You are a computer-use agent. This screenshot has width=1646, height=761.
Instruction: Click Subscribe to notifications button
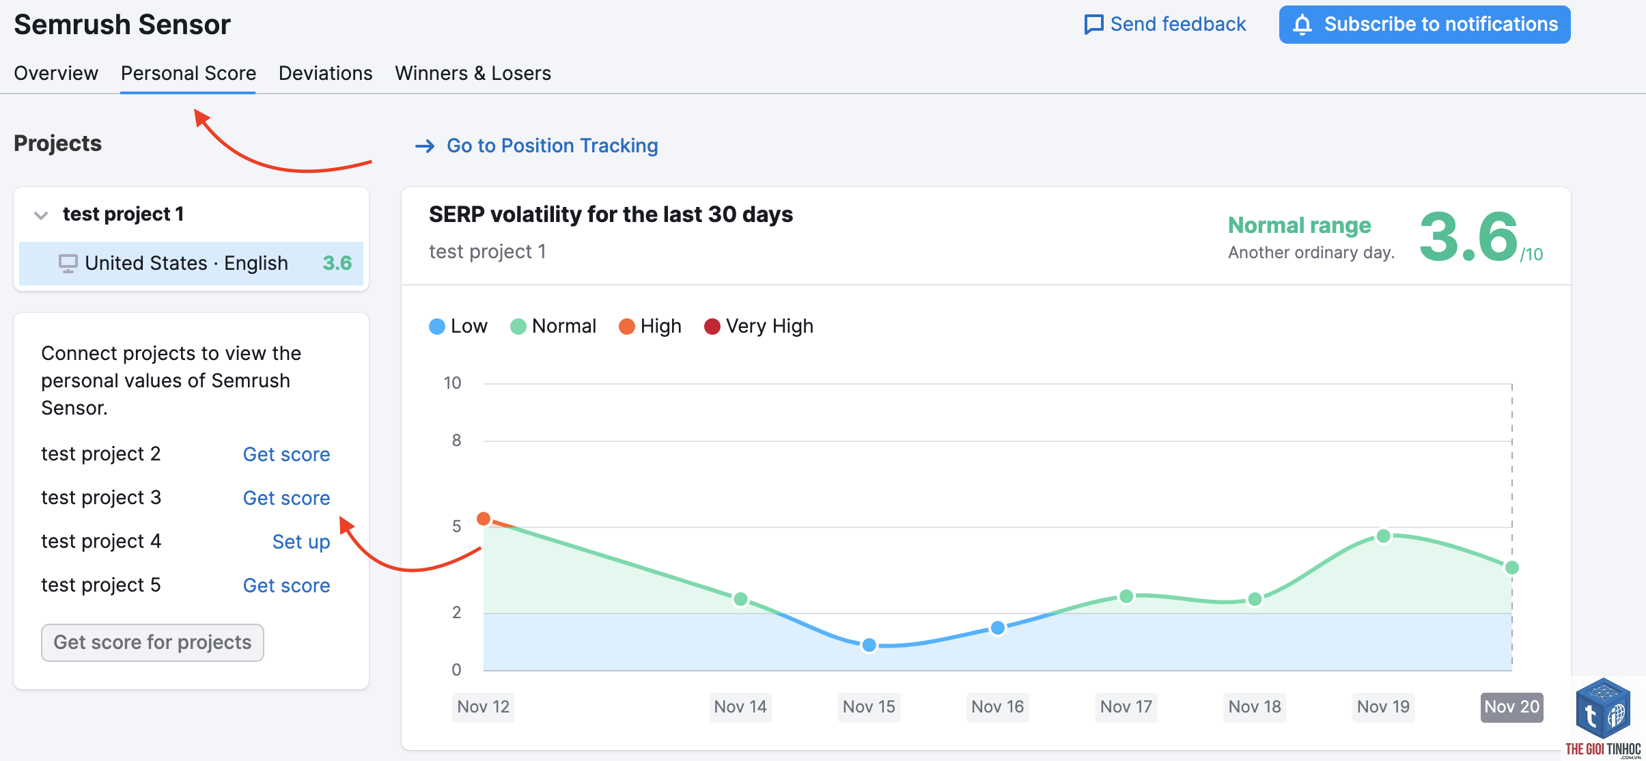point(1425,25)
